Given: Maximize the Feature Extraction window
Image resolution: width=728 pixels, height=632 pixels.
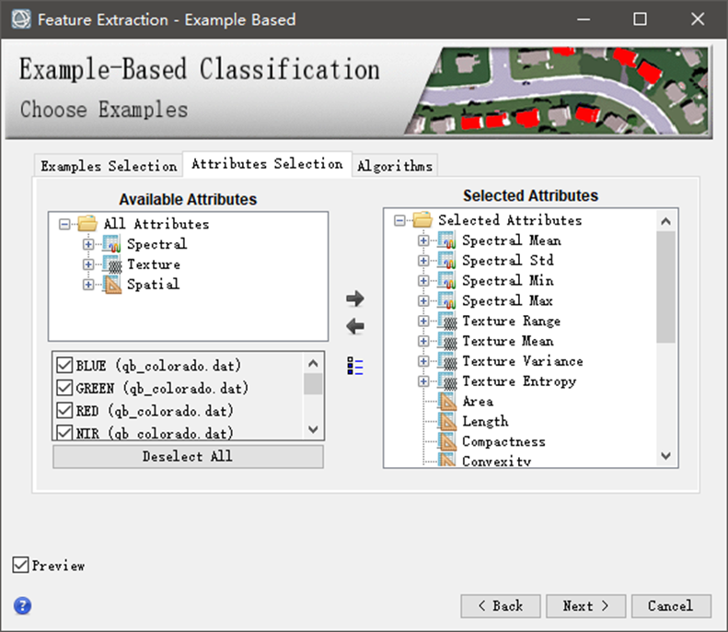Looking at the screenshot, I should pyautogui.click(x=640, y=19).
